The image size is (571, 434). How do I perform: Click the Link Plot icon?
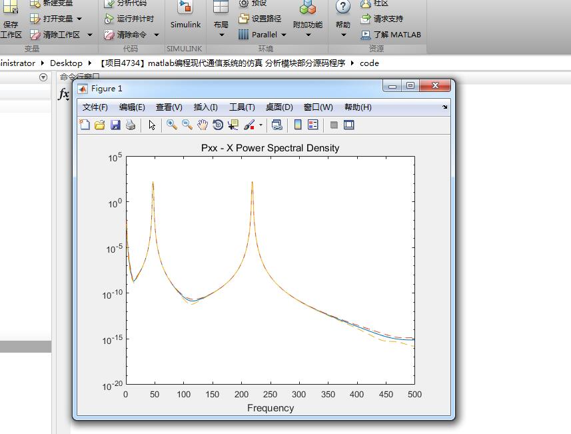tap(277, 125)
